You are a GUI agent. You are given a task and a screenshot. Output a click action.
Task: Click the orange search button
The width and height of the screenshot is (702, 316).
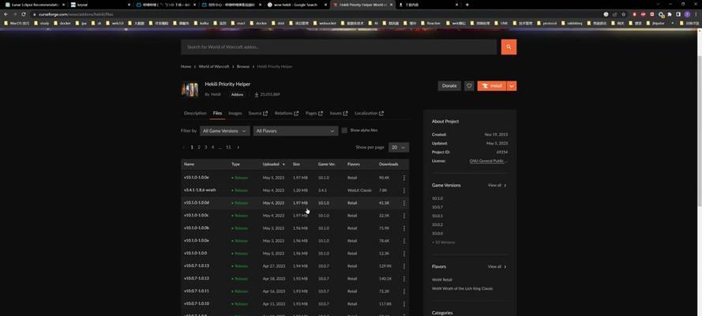(x=509, y=47)
